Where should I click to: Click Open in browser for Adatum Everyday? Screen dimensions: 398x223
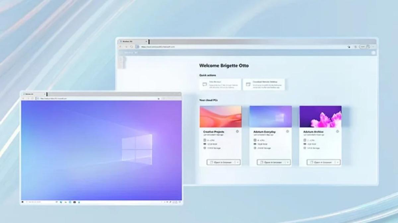click(x=271, y=162)
